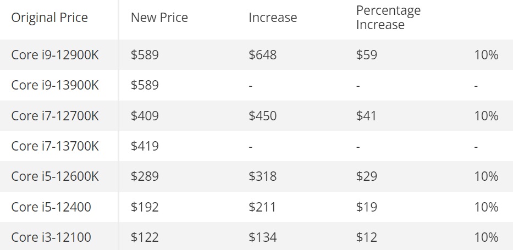Select the 10% cell in i9-12900K row
The height and width of the screenshot is (250, 513).
tap(487, 55)
